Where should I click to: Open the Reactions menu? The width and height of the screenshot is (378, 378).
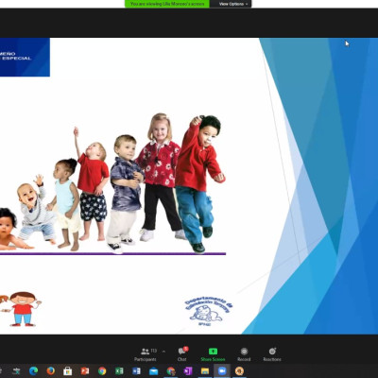[272, 354]
